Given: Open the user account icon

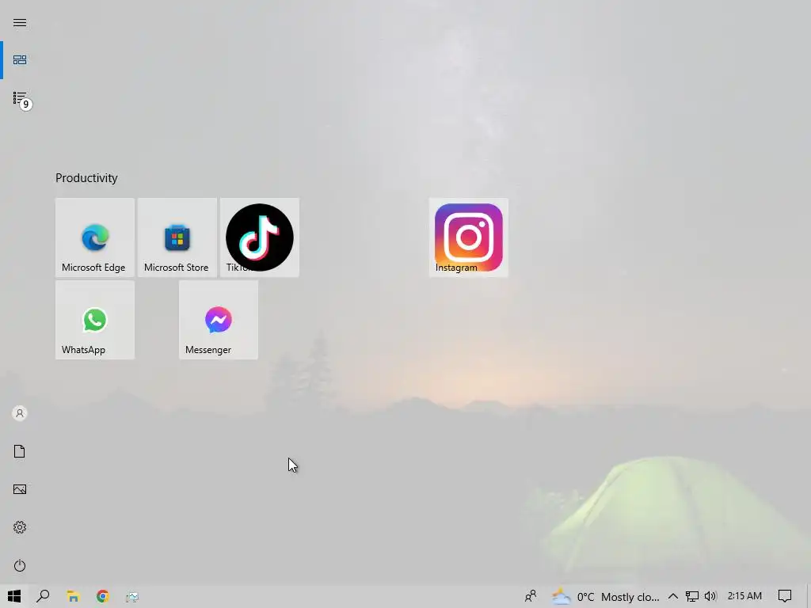Looking at the screenshot, I should click(20, 413).
